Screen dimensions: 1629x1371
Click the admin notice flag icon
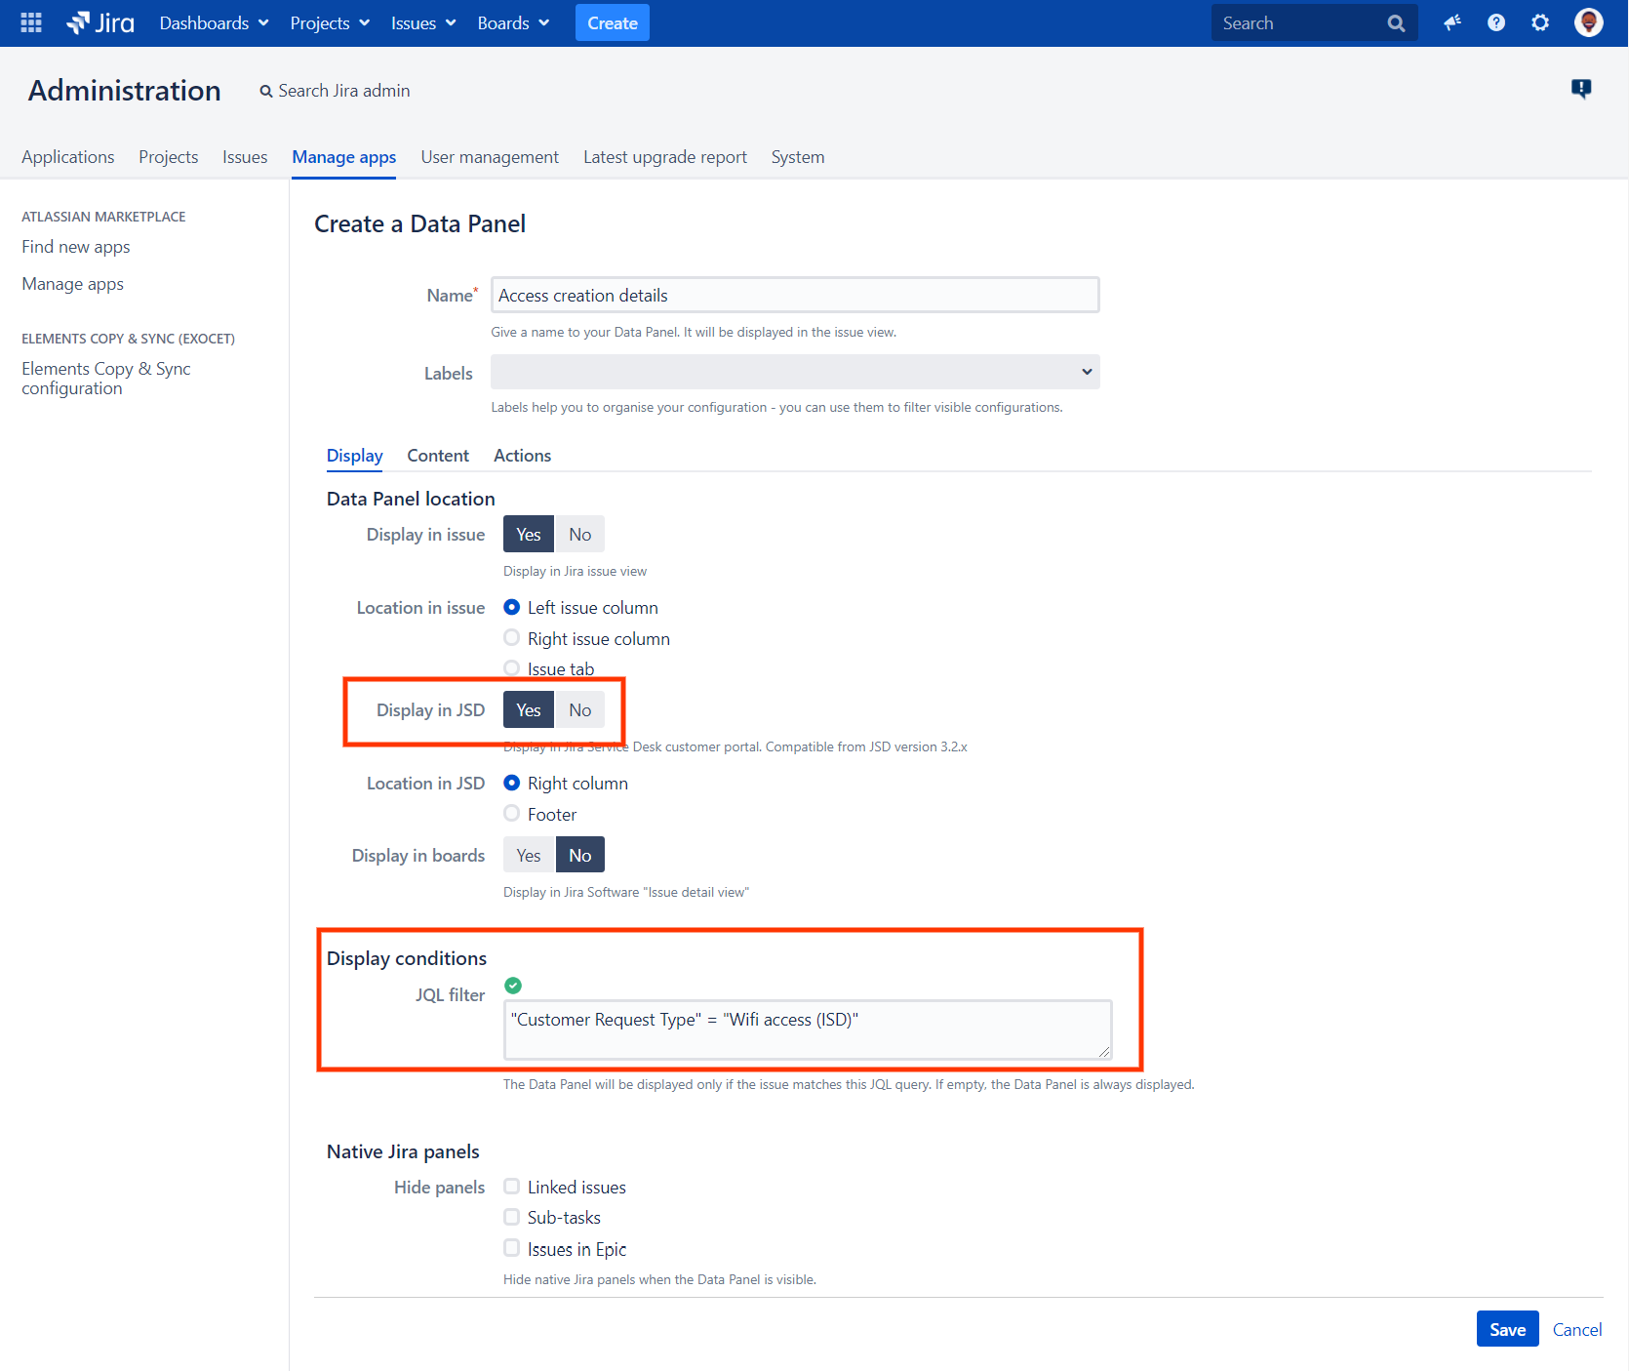[1581, 89]
